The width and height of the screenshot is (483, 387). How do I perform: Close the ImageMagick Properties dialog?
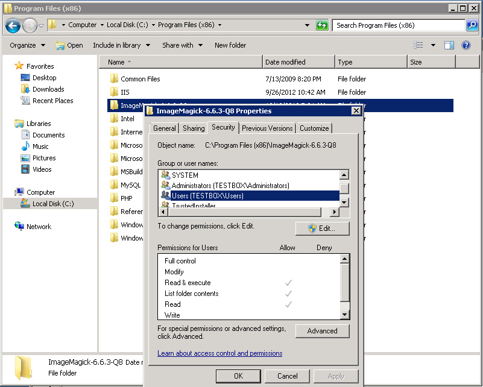[356, 110]
